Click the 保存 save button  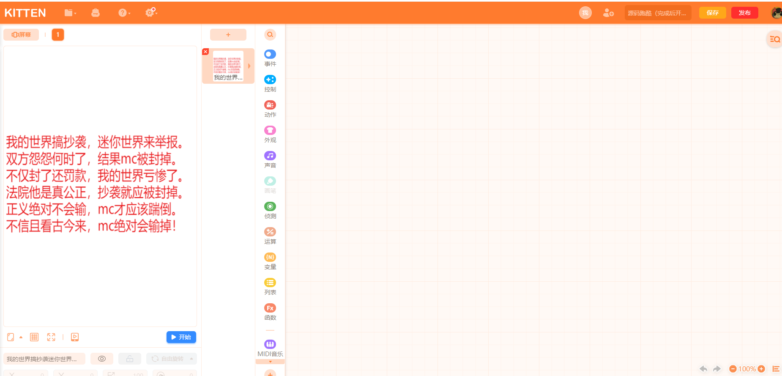pyautogui.click(x=712, y=13)
